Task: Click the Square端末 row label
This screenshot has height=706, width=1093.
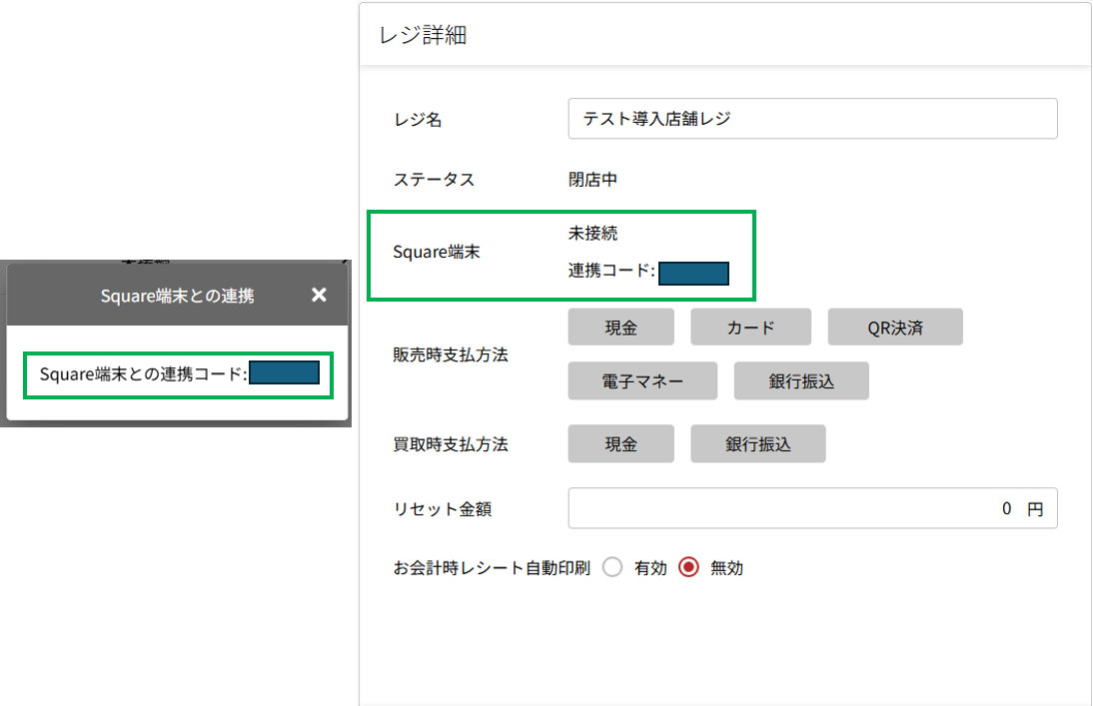Action: 437,253
